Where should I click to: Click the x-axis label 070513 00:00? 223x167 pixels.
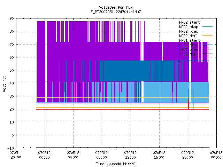tap(216, 155)
